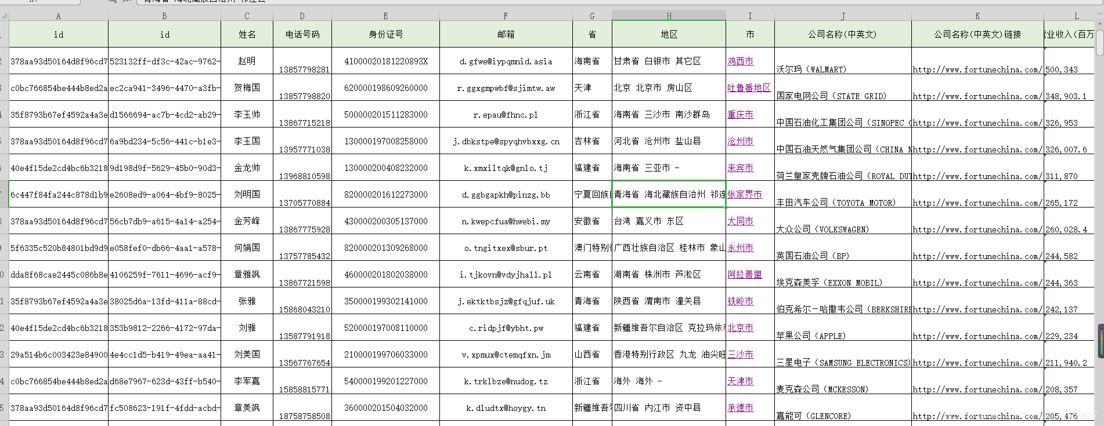Select revenue value 500,343
This screenshot has width=1104, height=426.
1069,61
